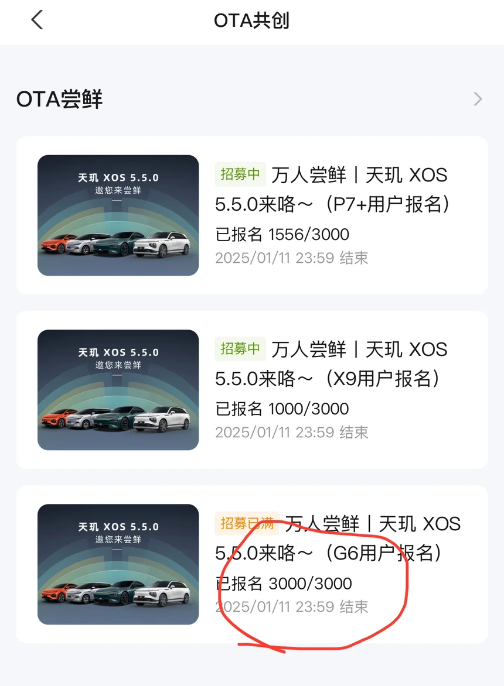Screen dimensions: 504x686
Task: Tap the OTA共创 page title
Action: (252, 20)
